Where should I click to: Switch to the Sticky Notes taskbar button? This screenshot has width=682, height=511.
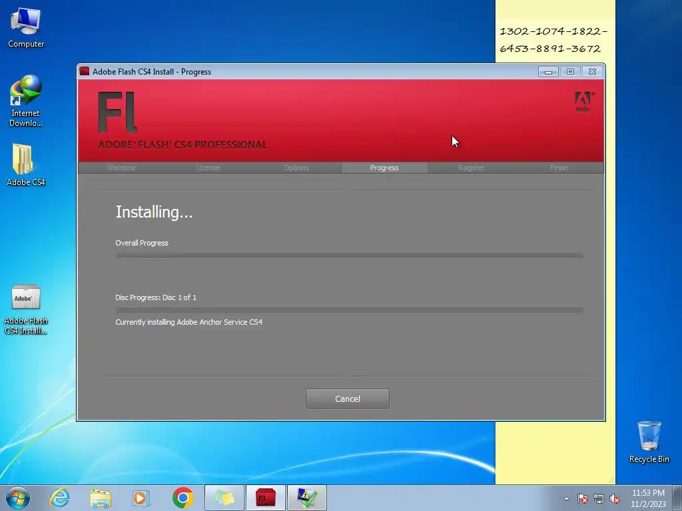click(224, 498)
